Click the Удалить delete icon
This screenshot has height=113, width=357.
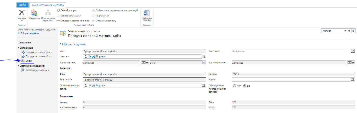click(22, 13)
